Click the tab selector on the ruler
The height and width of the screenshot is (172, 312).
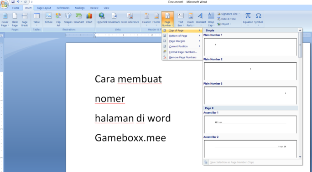click(x=1, y=35)
